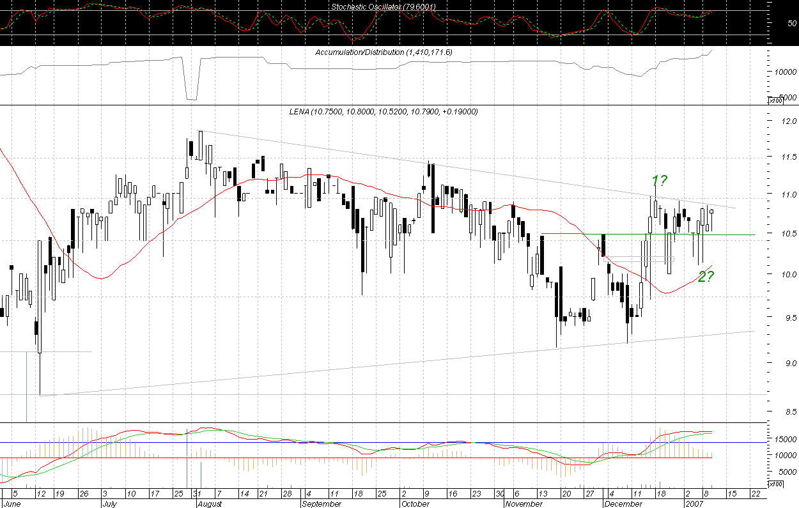Click the July month label
The height and width of the screenshot is (508, 799).
coord(111,504)
